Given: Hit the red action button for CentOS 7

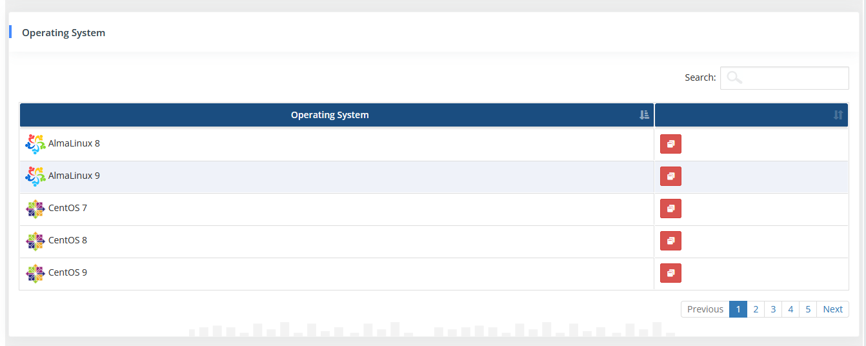Looking at the screenshot, I should pos(670,209).
